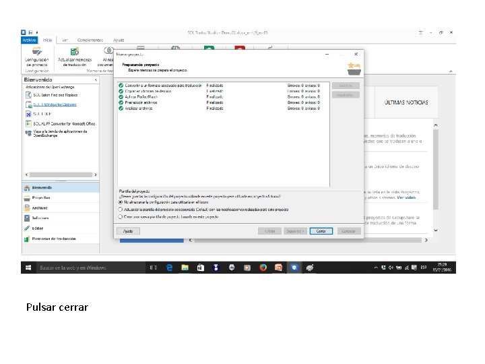Screen dimensions: 485x364
Task: Click the volume icon in system tray
Action: point(391,268)
